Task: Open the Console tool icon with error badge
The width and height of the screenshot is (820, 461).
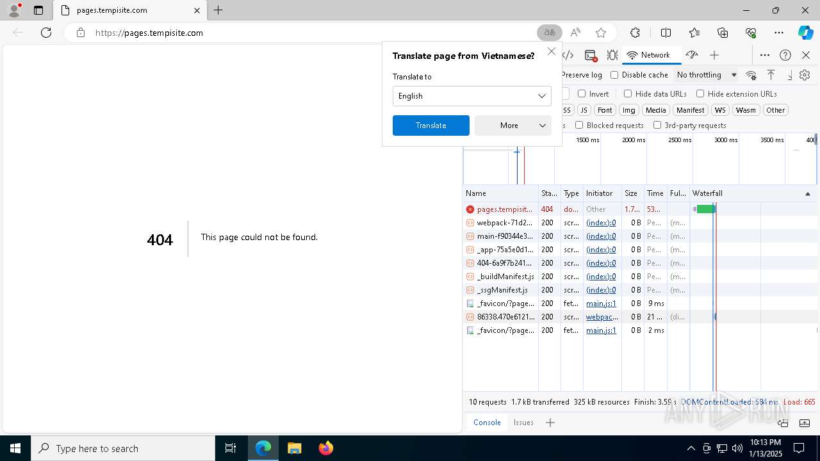Action: pos(591,55)
